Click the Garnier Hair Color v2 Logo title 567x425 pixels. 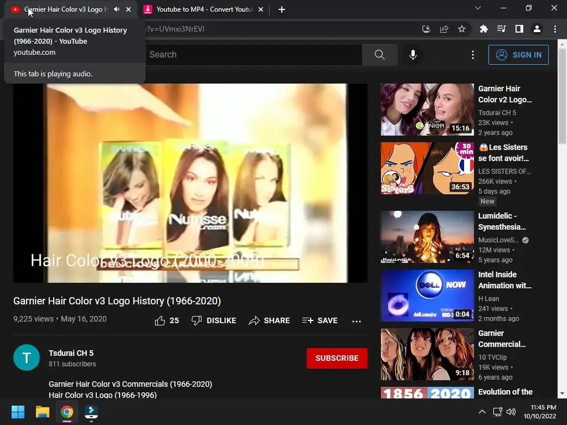(505, 94)
